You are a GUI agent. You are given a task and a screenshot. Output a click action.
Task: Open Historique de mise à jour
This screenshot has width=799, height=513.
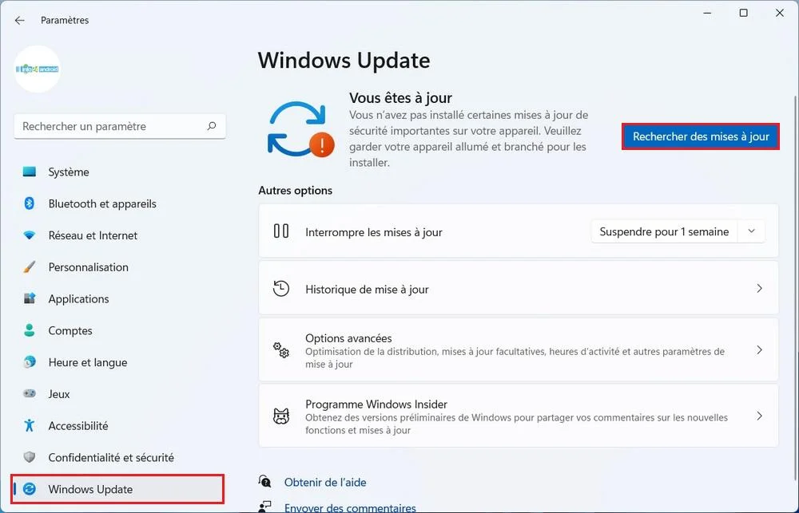pos(519,289)
